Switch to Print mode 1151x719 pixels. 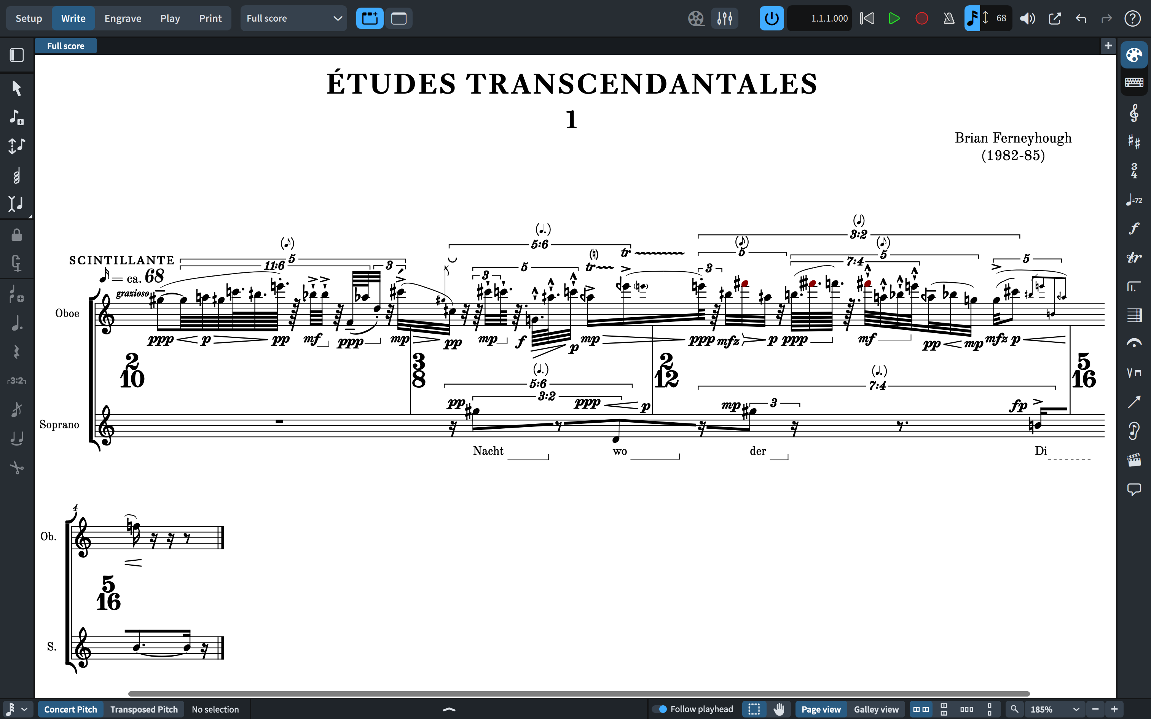coord(210,19)
